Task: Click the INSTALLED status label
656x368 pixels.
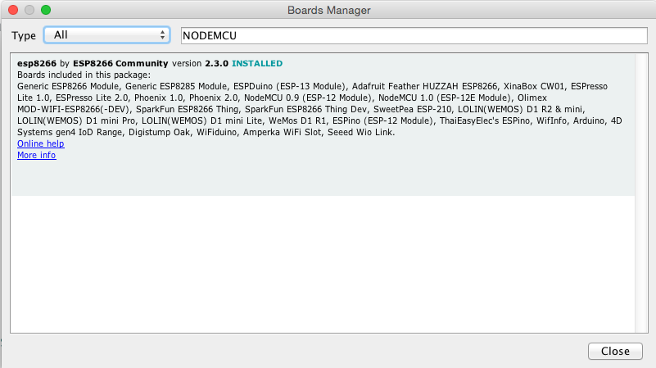Action: pyautogui.click(x=257, y=64)
